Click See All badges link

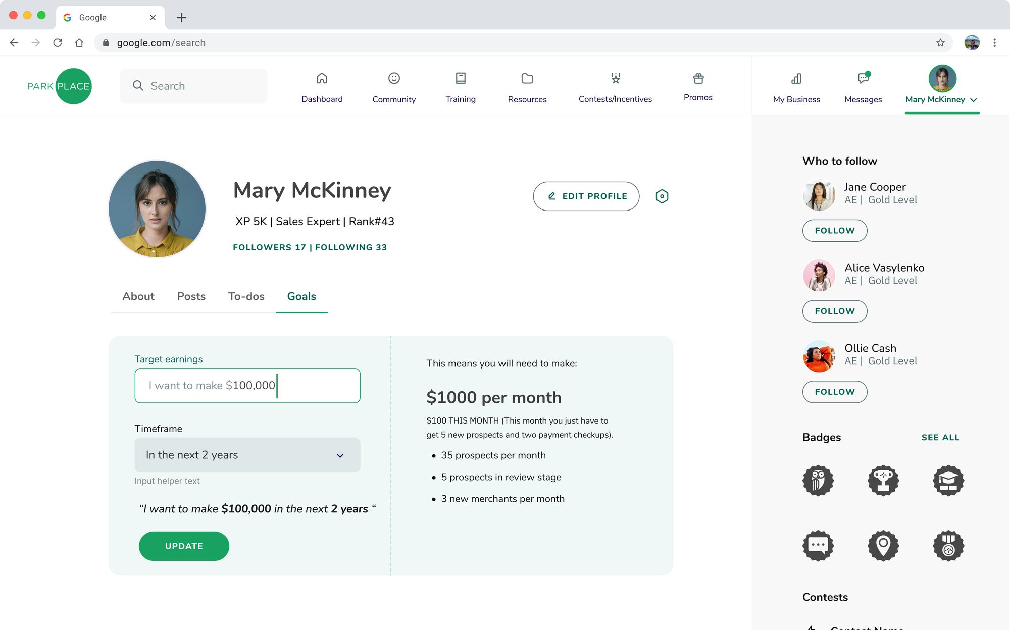[940, 438]
